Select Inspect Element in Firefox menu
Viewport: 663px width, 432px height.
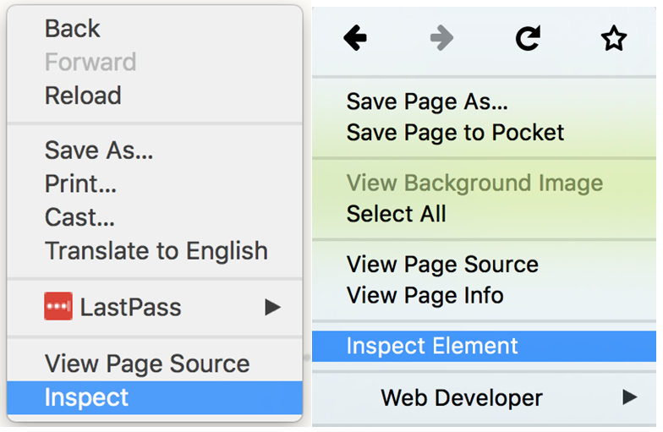coord(484,347)
